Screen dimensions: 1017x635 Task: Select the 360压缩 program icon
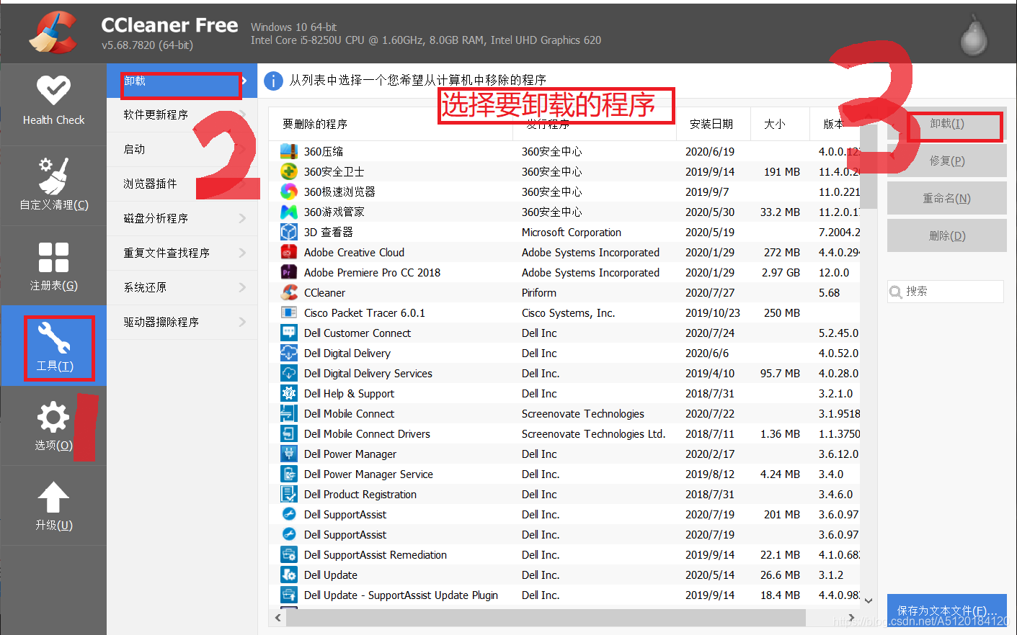tap(289, 151)
